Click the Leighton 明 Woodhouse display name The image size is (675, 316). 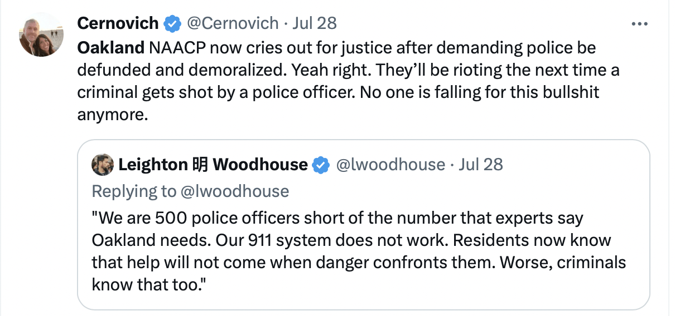coord(213,165)
